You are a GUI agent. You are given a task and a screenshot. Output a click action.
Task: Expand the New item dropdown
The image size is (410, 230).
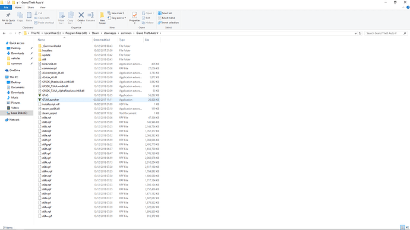pyautogui.click(x=116, y=13)
